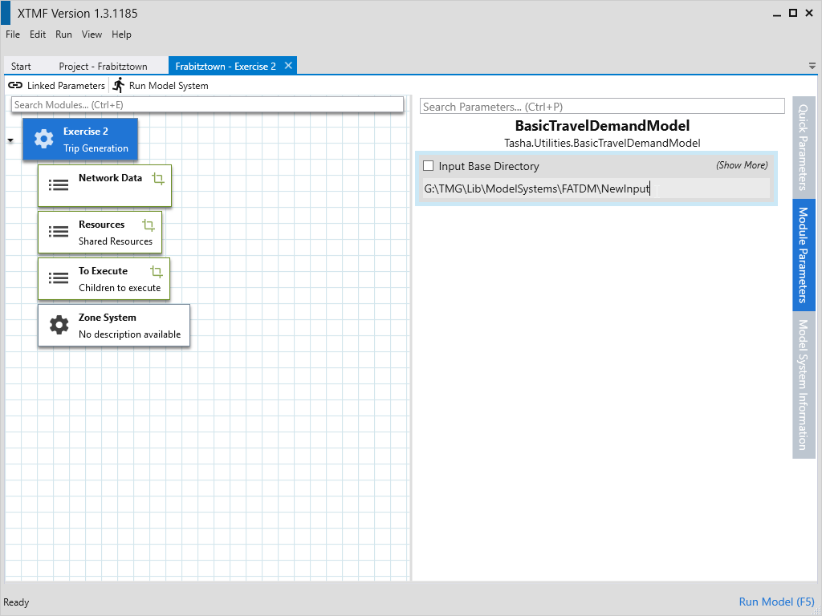The image size is (822, 616).
Task: Click the green crop icon on Network Data
Action: pyautogui.click(x=158, y=179)
